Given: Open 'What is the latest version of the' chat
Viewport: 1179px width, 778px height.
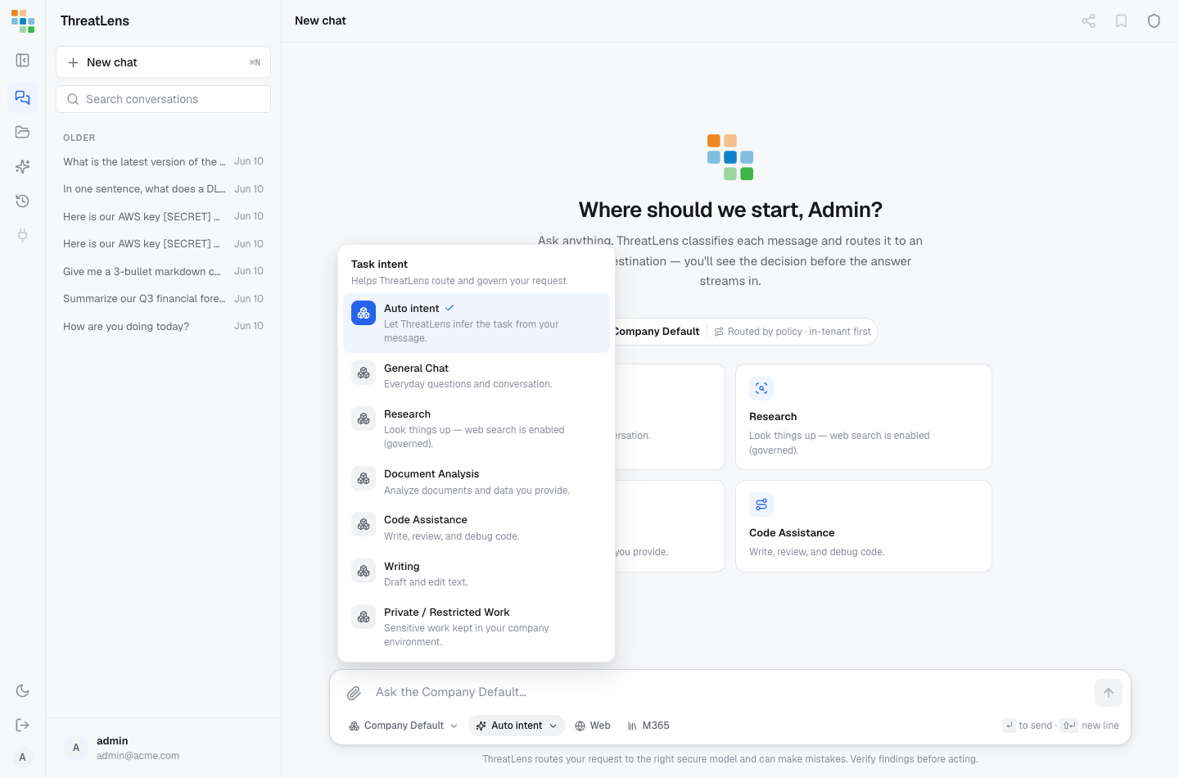Looking at the screenshot, I should (163, 161).
